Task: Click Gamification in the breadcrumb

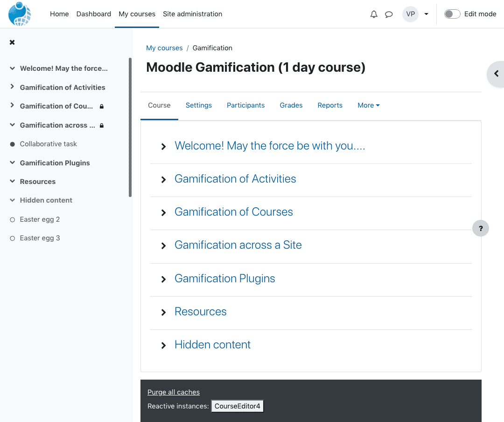Action: click(212, 48)
